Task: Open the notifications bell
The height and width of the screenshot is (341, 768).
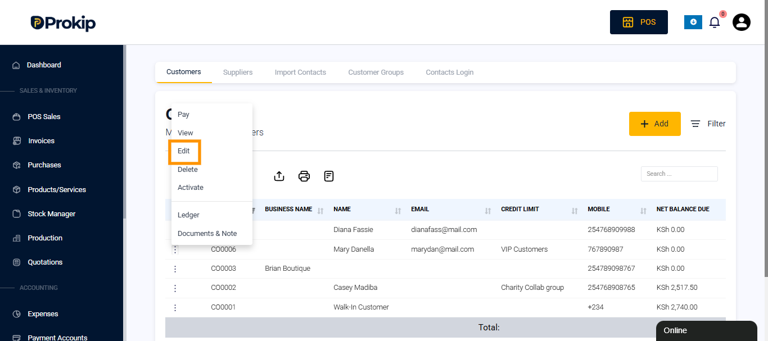Action: point(715,22)
